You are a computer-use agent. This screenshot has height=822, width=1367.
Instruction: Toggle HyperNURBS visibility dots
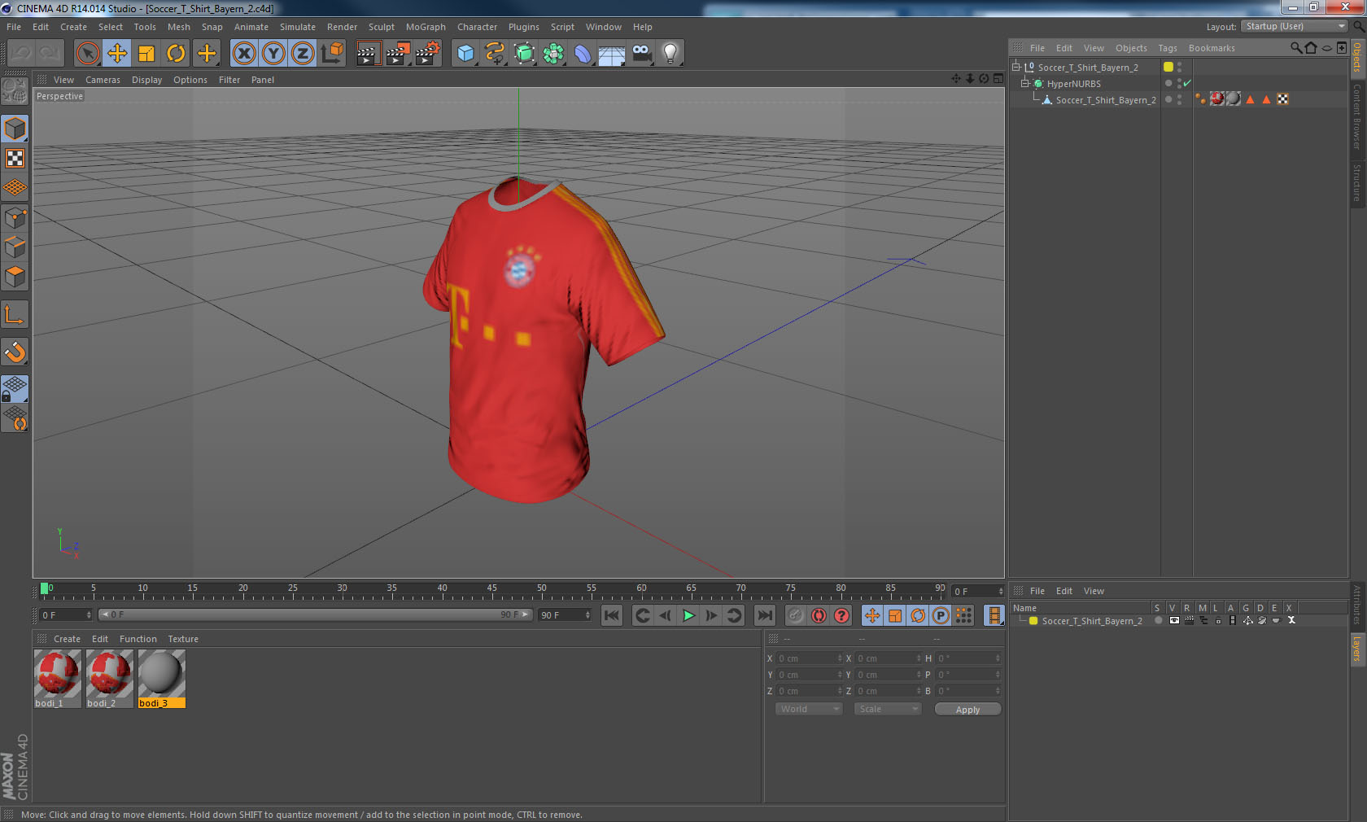coord(1179,84)
